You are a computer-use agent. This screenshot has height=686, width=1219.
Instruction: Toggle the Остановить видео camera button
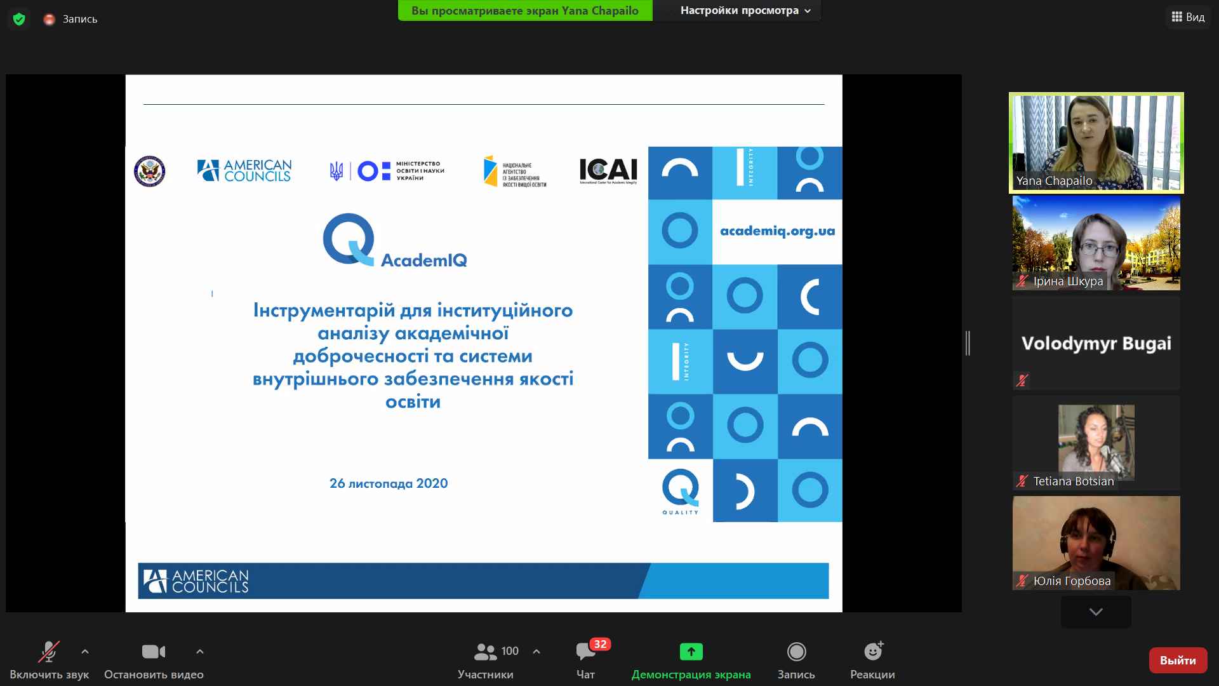tap(154, 661)
